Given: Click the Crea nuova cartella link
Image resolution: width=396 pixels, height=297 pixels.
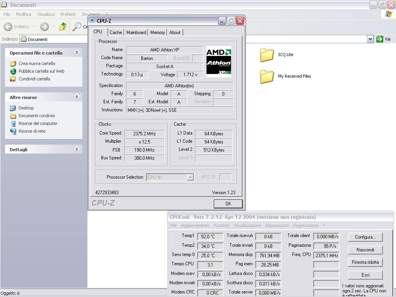Looking at the screenshot, I should (x=37, y=63).
